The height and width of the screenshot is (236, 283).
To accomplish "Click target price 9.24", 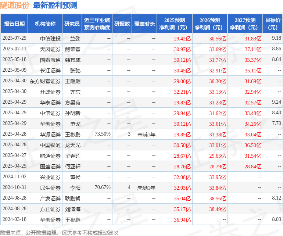I will click(276, 102).
